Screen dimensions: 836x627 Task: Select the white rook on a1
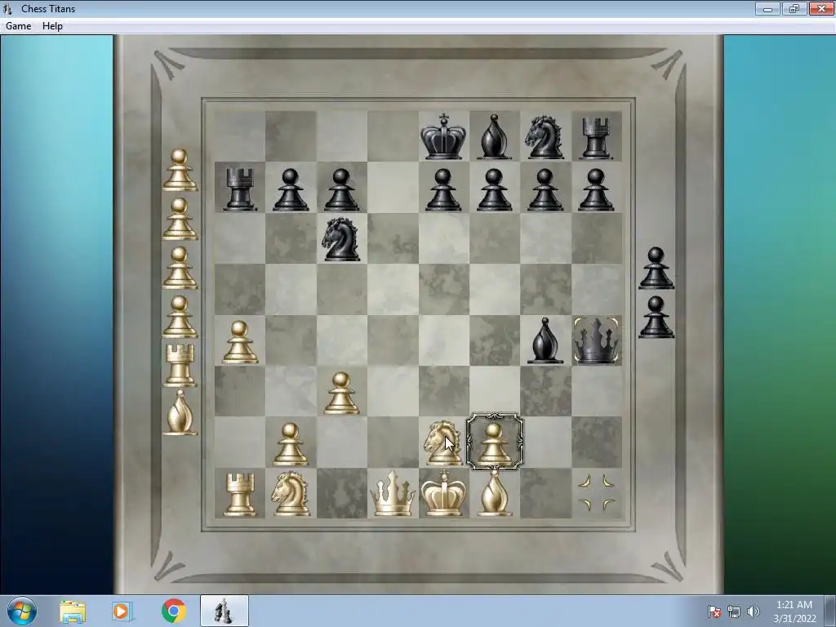240,495
